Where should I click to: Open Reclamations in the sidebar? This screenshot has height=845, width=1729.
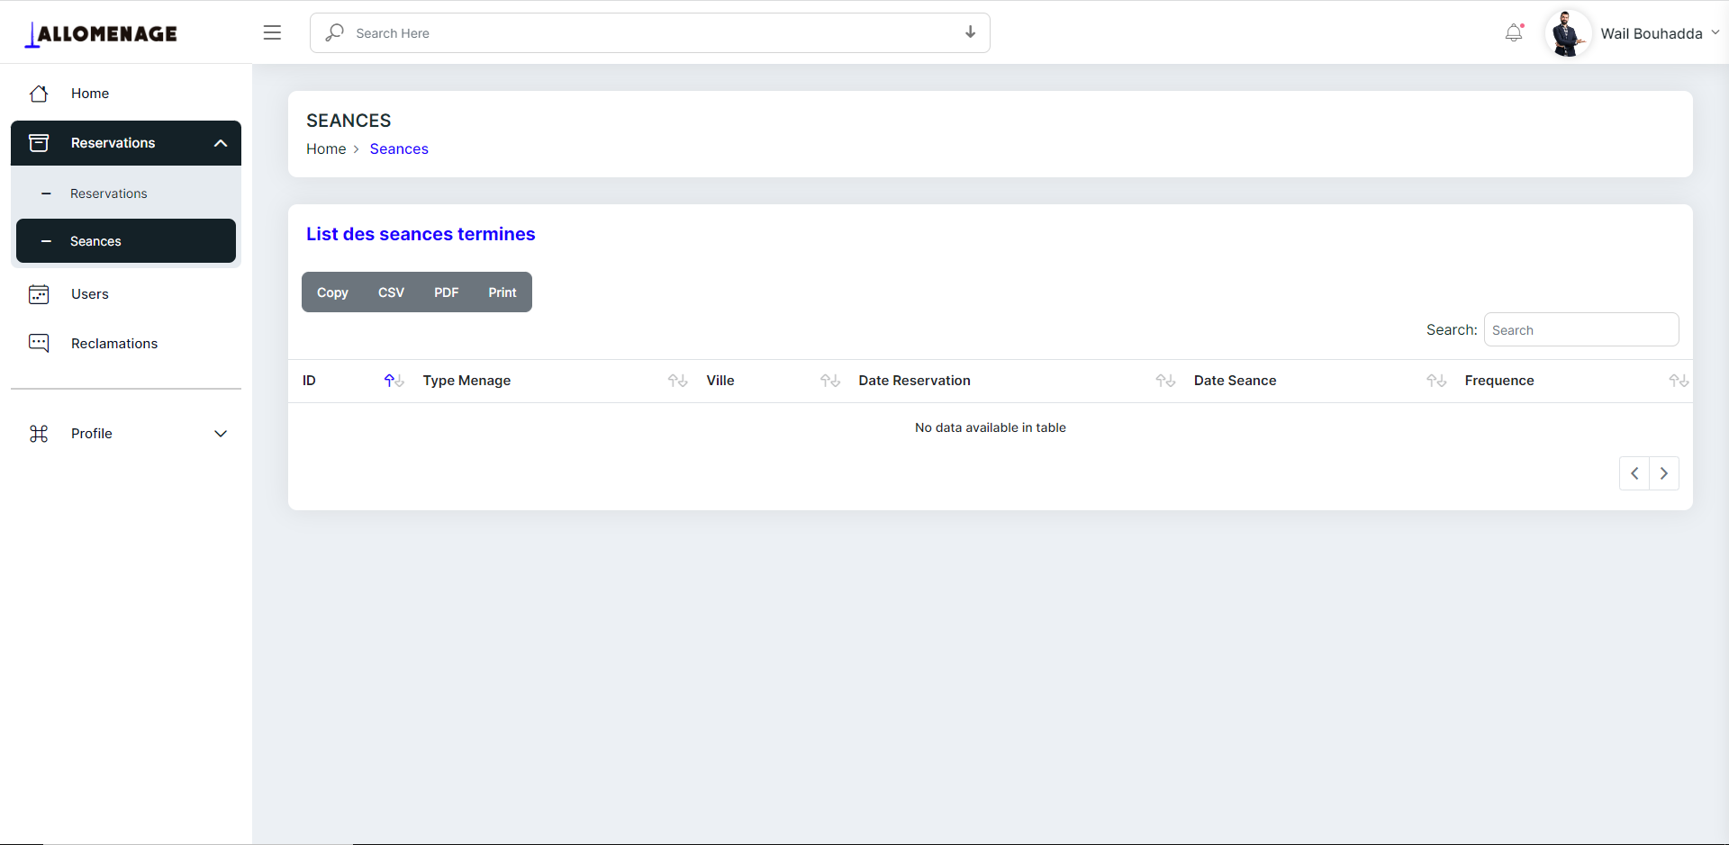click(x=126, y=344)
